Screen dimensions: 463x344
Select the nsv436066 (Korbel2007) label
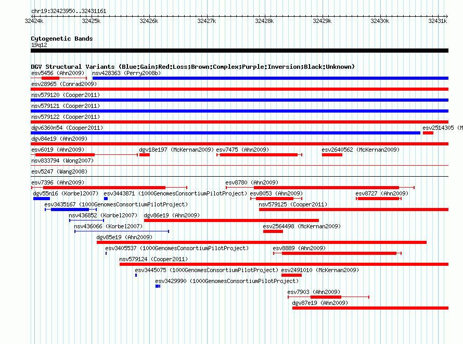click(108, 226)
